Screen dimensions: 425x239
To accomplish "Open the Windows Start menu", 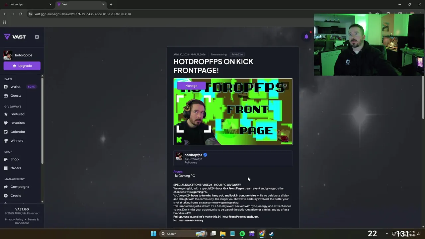I will click(153, 234).
